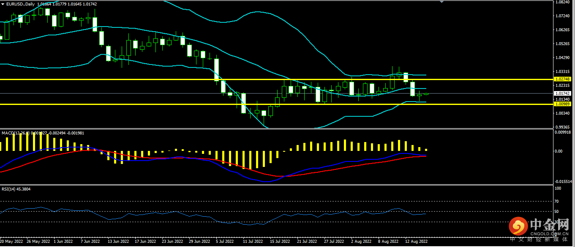Click the 5 Jul 2022 date label
Image resolution: width=575 pixels, height=247 pixels.
click(x=225, y=242)
